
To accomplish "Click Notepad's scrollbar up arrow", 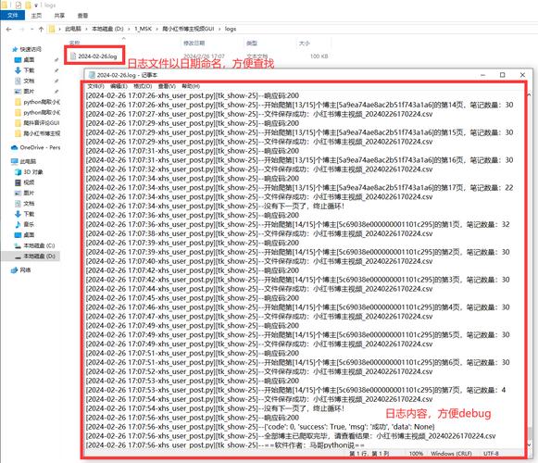I will point(529,94).
